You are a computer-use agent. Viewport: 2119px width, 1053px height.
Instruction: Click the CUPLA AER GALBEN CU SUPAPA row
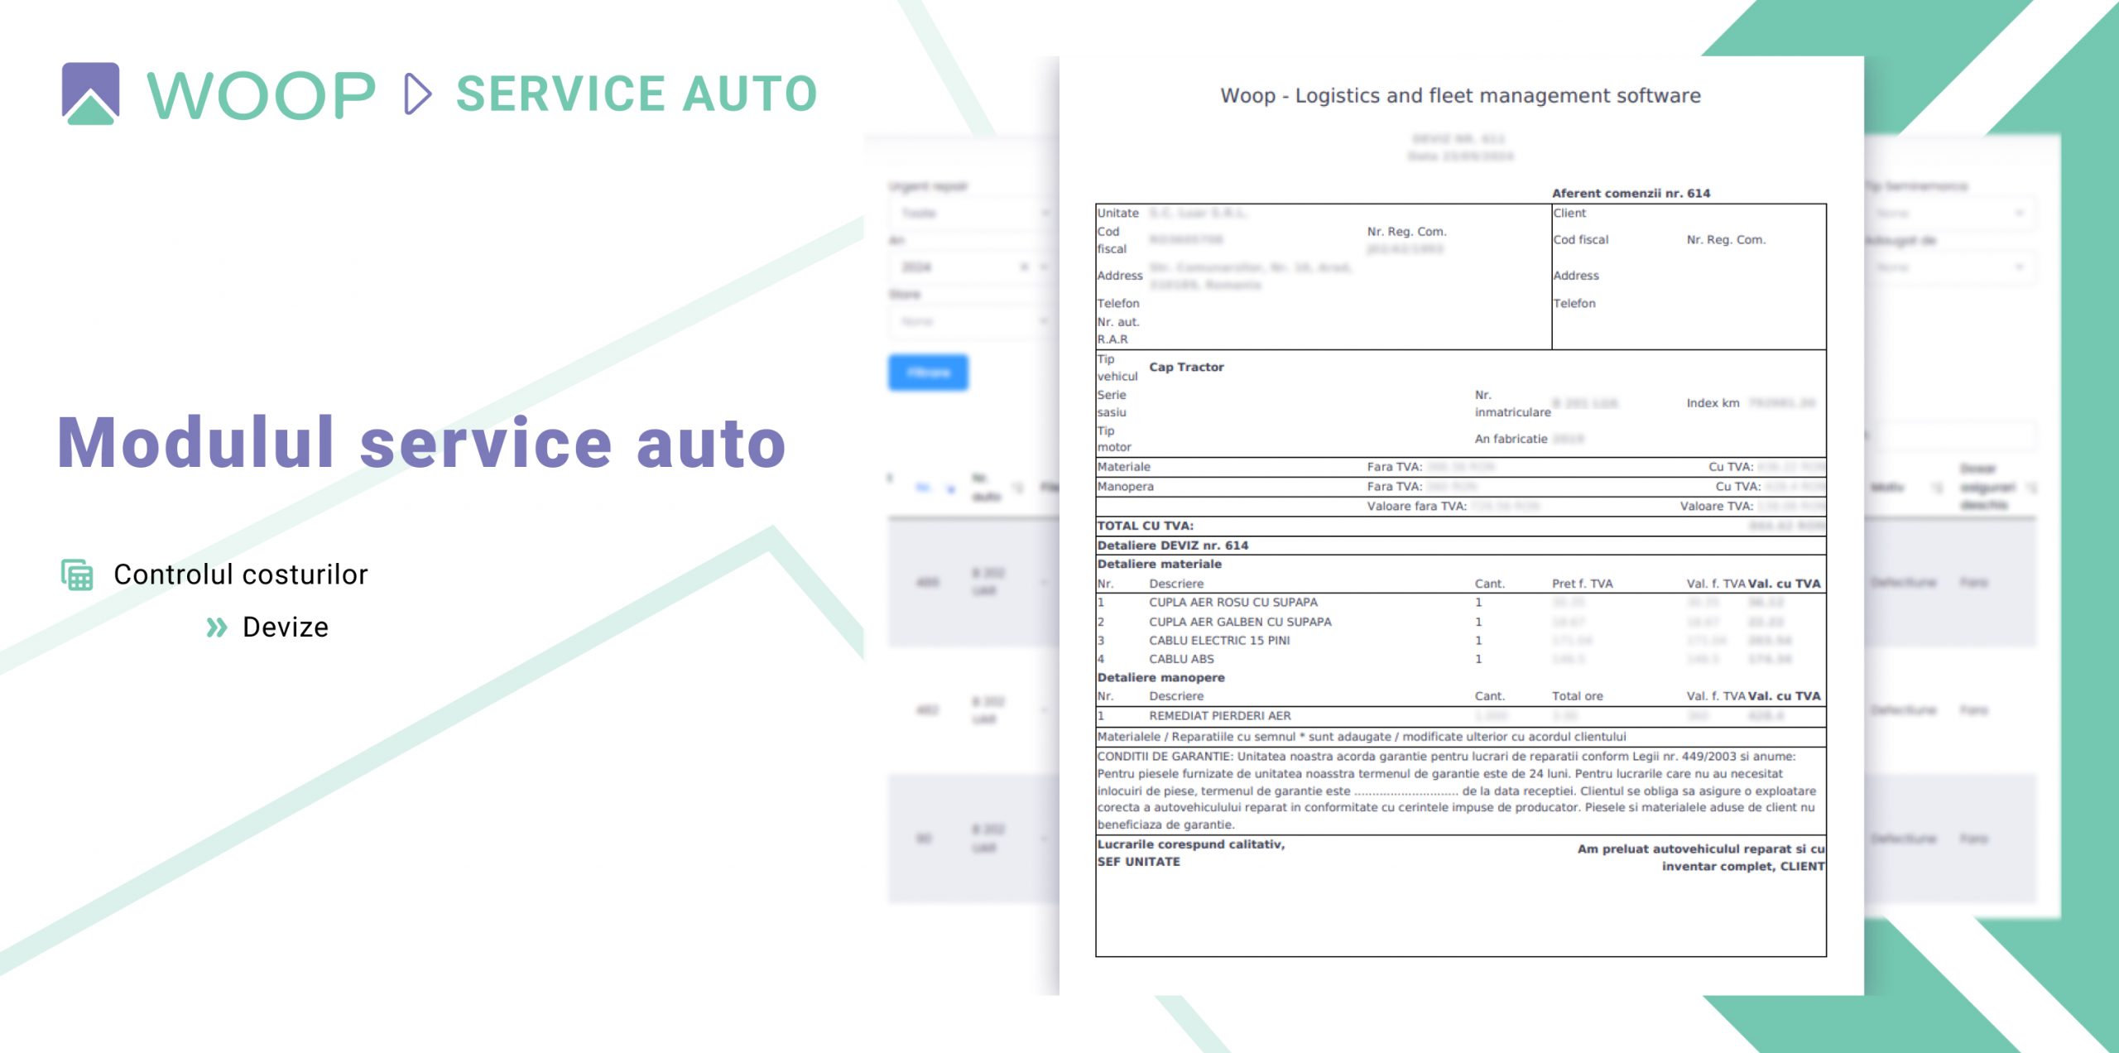[x=1461, y=622]
